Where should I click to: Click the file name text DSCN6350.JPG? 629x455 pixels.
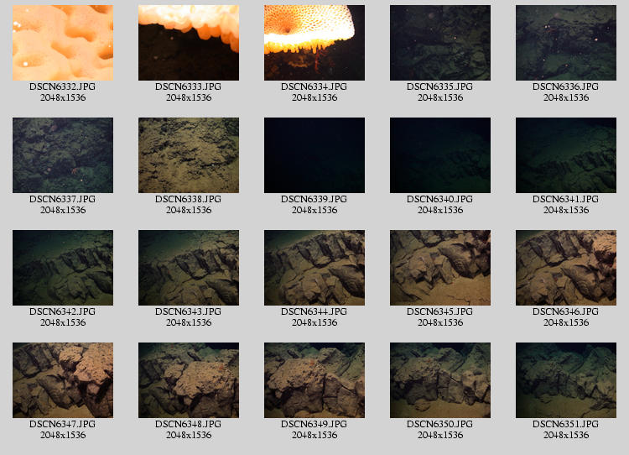click(x=440, y=424)
